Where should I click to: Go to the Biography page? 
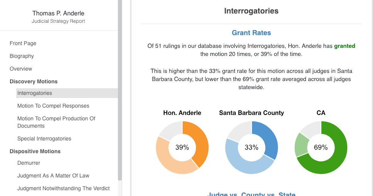[x=22, y=56]
